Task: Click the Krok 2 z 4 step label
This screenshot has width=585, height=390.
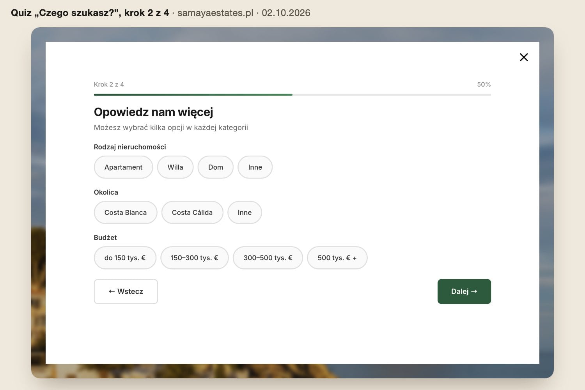Action: click(109, 84)
